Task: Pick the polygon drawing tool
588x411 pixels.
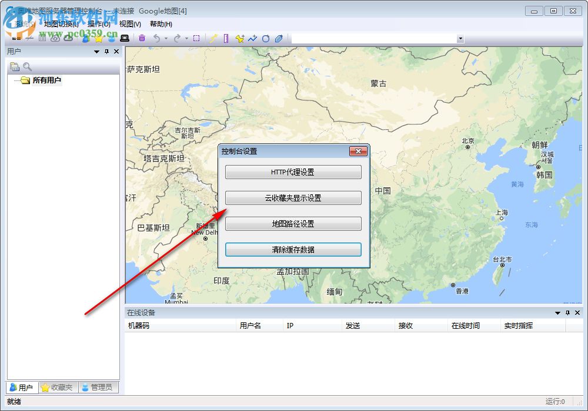Action: click(x=266, y=38)
